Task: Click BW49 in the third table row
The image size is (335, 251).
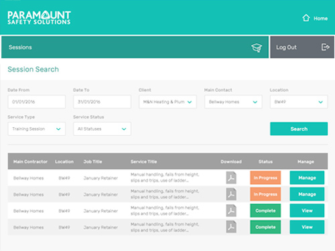Action: (64, 211)
